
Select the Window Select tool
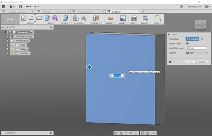(158, 18)
